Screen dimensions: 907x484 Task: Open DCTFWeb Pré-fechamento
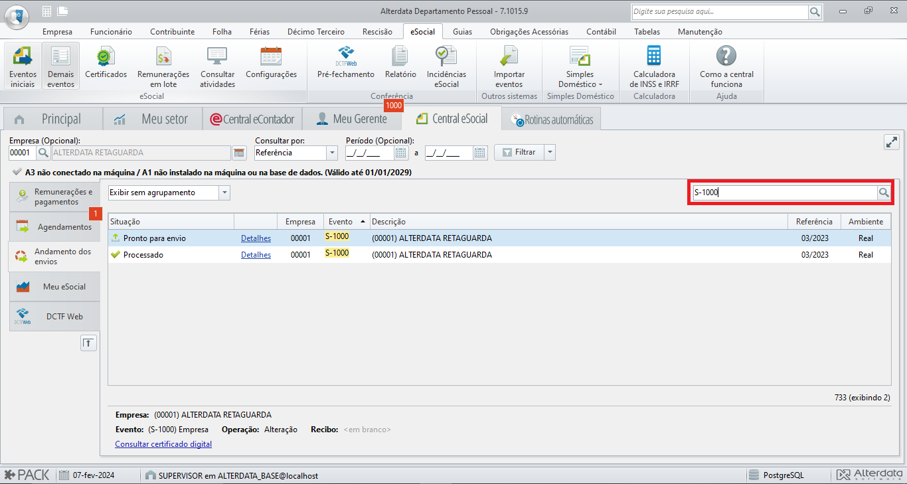tap(346, 63)
